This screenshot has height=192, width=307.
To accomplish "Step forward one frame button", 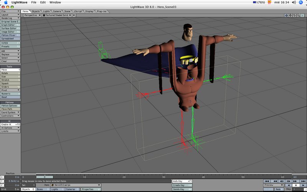I will [x=289, y=181].
